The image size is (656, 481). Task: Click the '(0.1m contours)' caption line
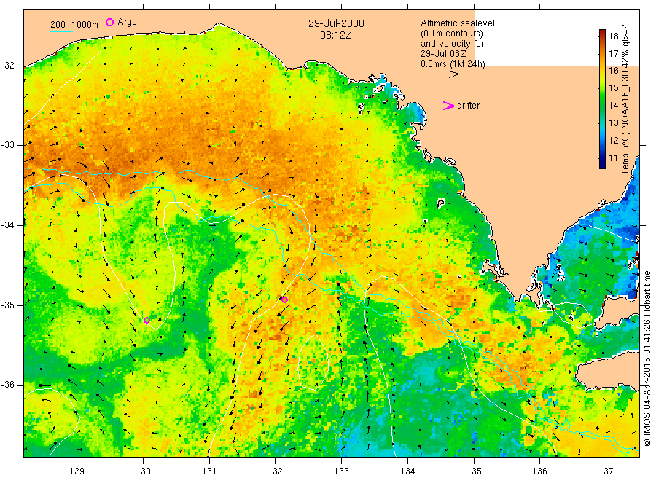451,34
